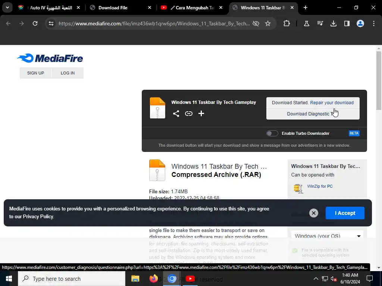Bookmark this page with the star
382x286 pixels.
(x=268, y=23)
